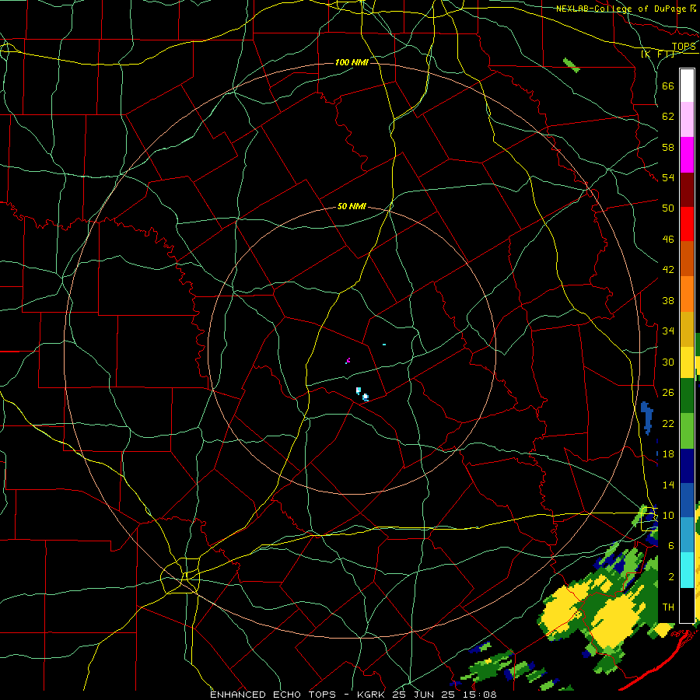Click the medium blue legend swatch
700x700 pixels.
click(x=687, y=500)
